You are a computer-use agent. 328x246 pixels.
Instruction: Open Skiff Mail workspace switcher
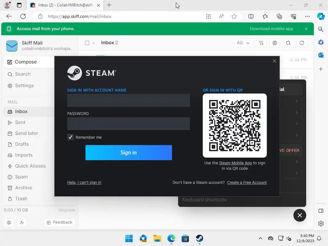[x=40, y=45]
